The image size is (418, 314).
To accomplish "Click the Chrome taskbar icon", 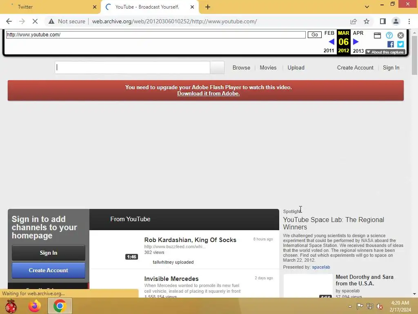I will 60,306.
